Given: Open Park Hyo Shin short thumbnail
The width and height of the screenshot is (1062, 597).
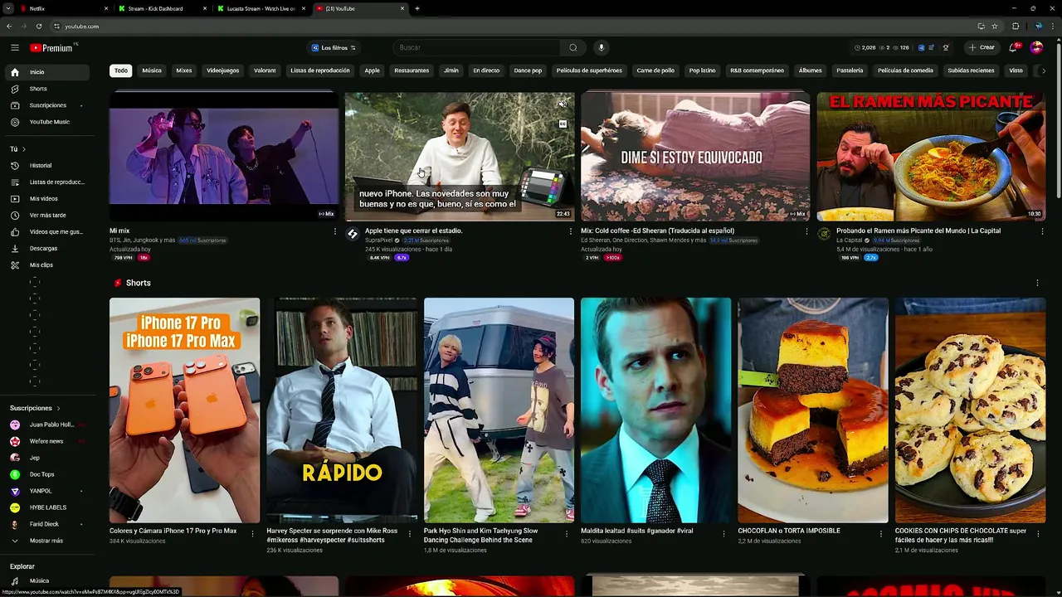Looking at the screenshot, I should point(499,410).
